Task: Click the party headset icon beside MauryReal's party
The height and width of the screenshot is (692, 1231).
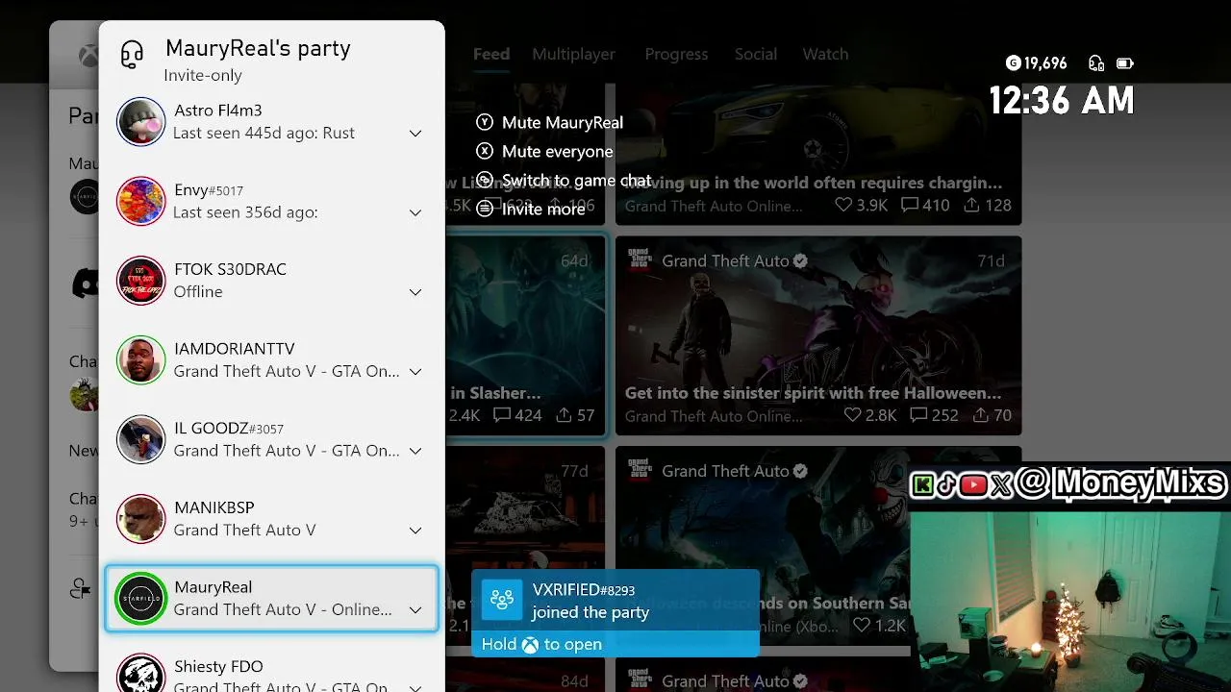Action: (132, 55)
